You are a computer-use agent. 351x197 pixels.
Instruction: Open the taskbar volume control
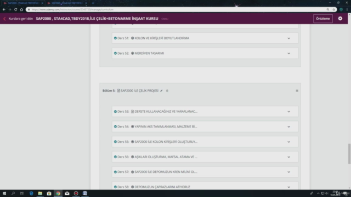[x=327, y=193]
